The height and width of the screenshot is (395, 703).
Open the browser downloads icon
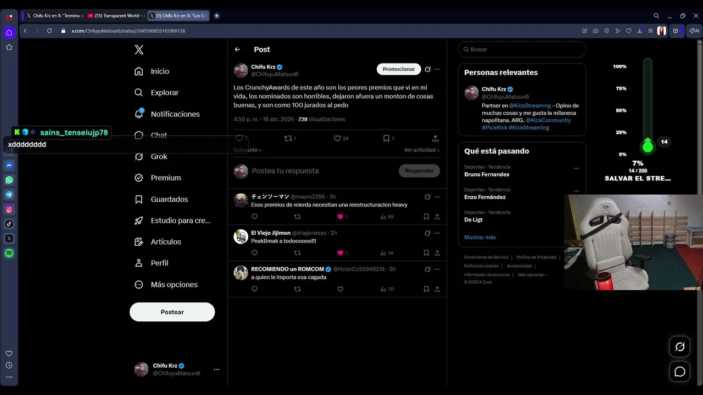[x=640, y=31]
